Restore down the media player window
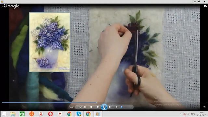Viewport: 208px width, 117px height. pos(199,1)
